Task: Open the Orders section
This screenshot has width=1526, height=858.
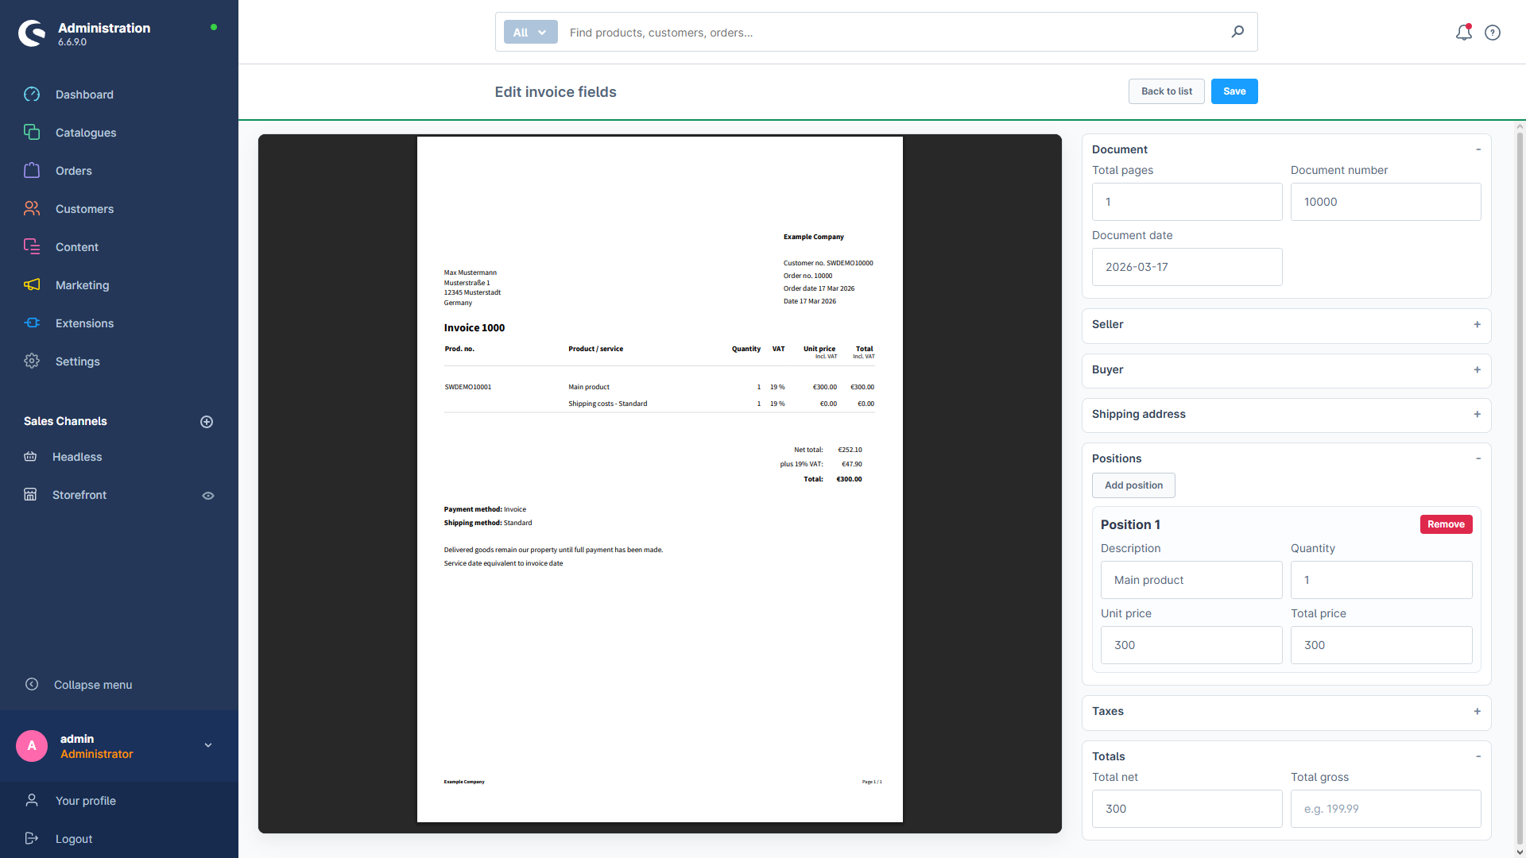Action: point(32,171)
